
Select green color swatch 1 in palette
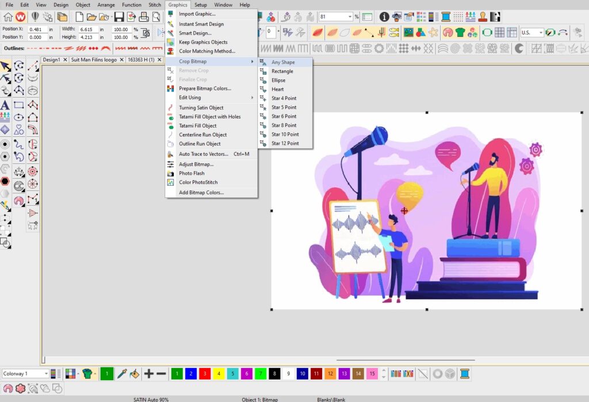[x=177, y=373]
